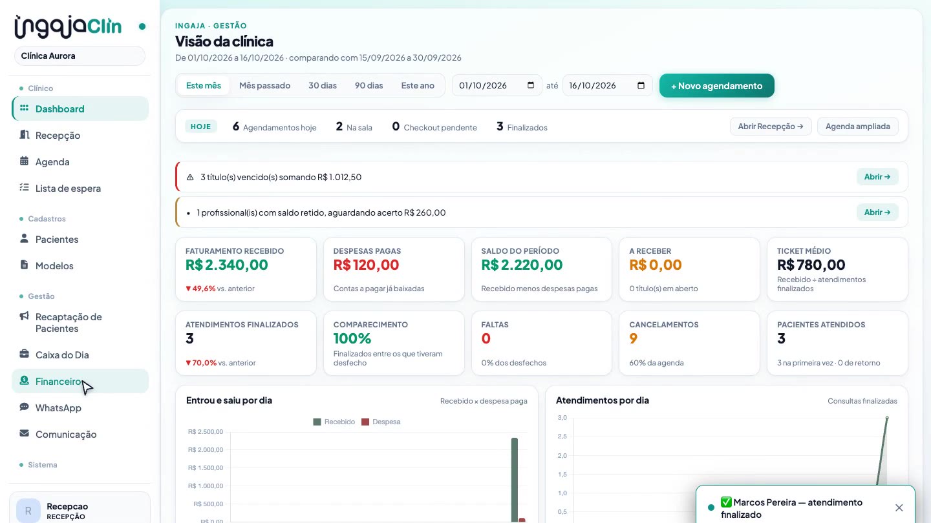Focus the end date field showing 16/10/2026

pyautogui.click(x=607, y=85)
